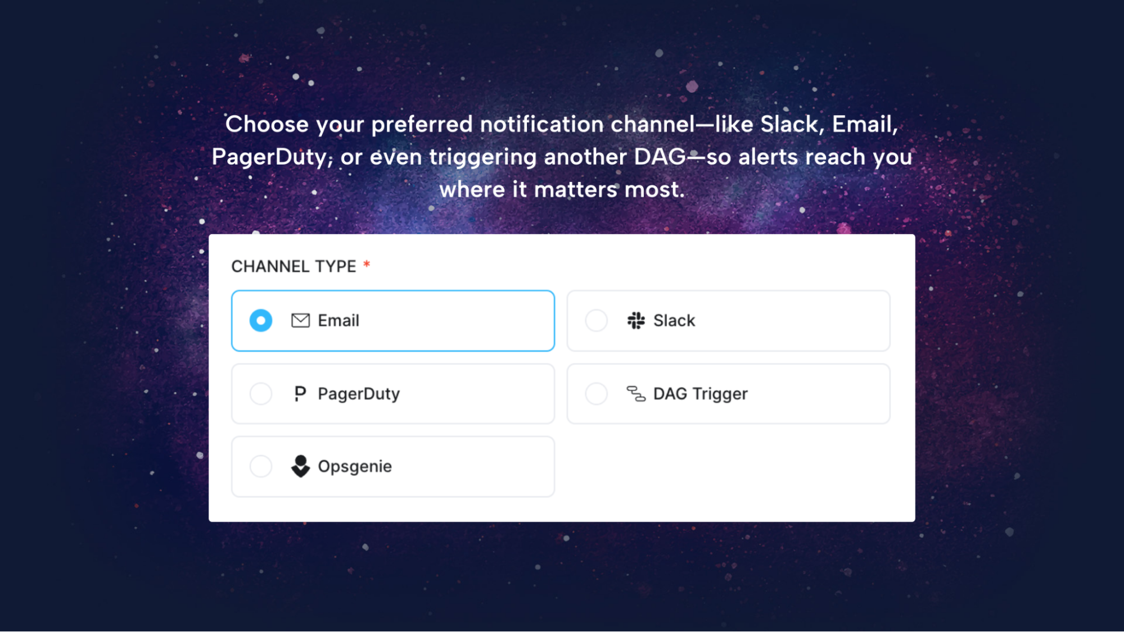Pick the DAG Trigger radio button
1124x632 pixels.
tap(596, 394)
